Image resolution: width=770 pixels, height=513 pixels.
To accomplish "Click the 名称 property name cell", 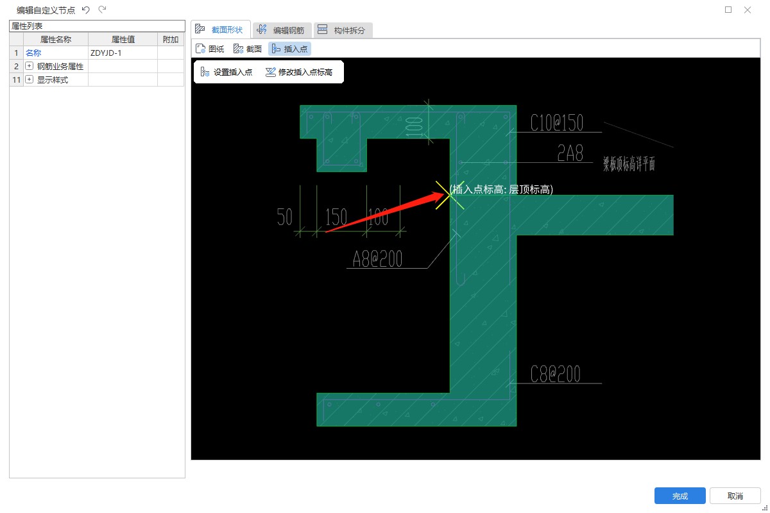I will click(x=56, y=53).
